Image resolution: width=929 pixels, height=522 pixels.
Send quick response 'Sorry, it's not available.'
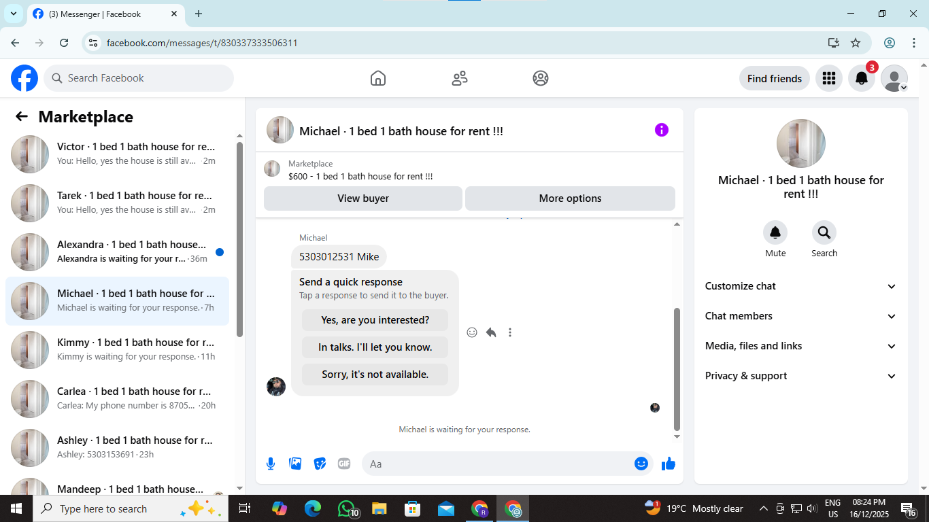[375, 375]
